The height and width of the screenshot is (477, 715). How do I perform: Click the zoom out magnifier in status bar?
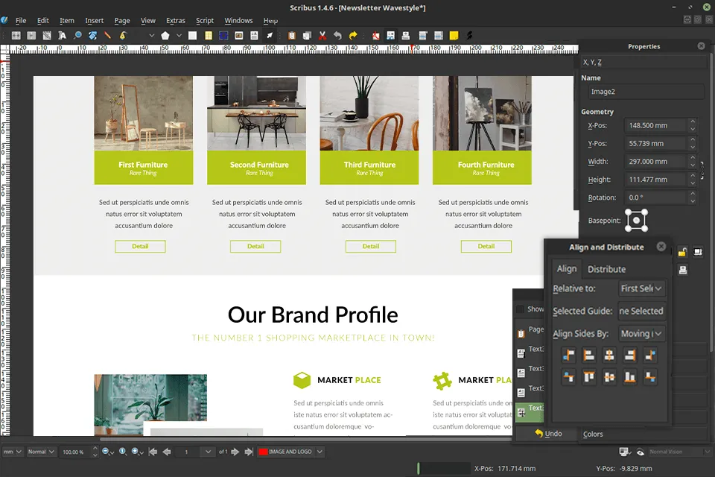click(106, 452)
